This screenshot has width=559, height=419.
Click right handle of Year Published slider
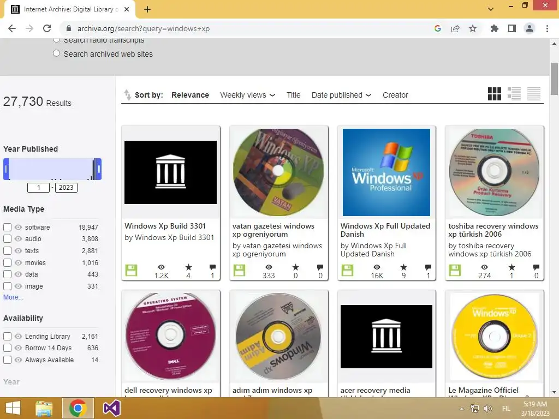[x=99, y=169]
